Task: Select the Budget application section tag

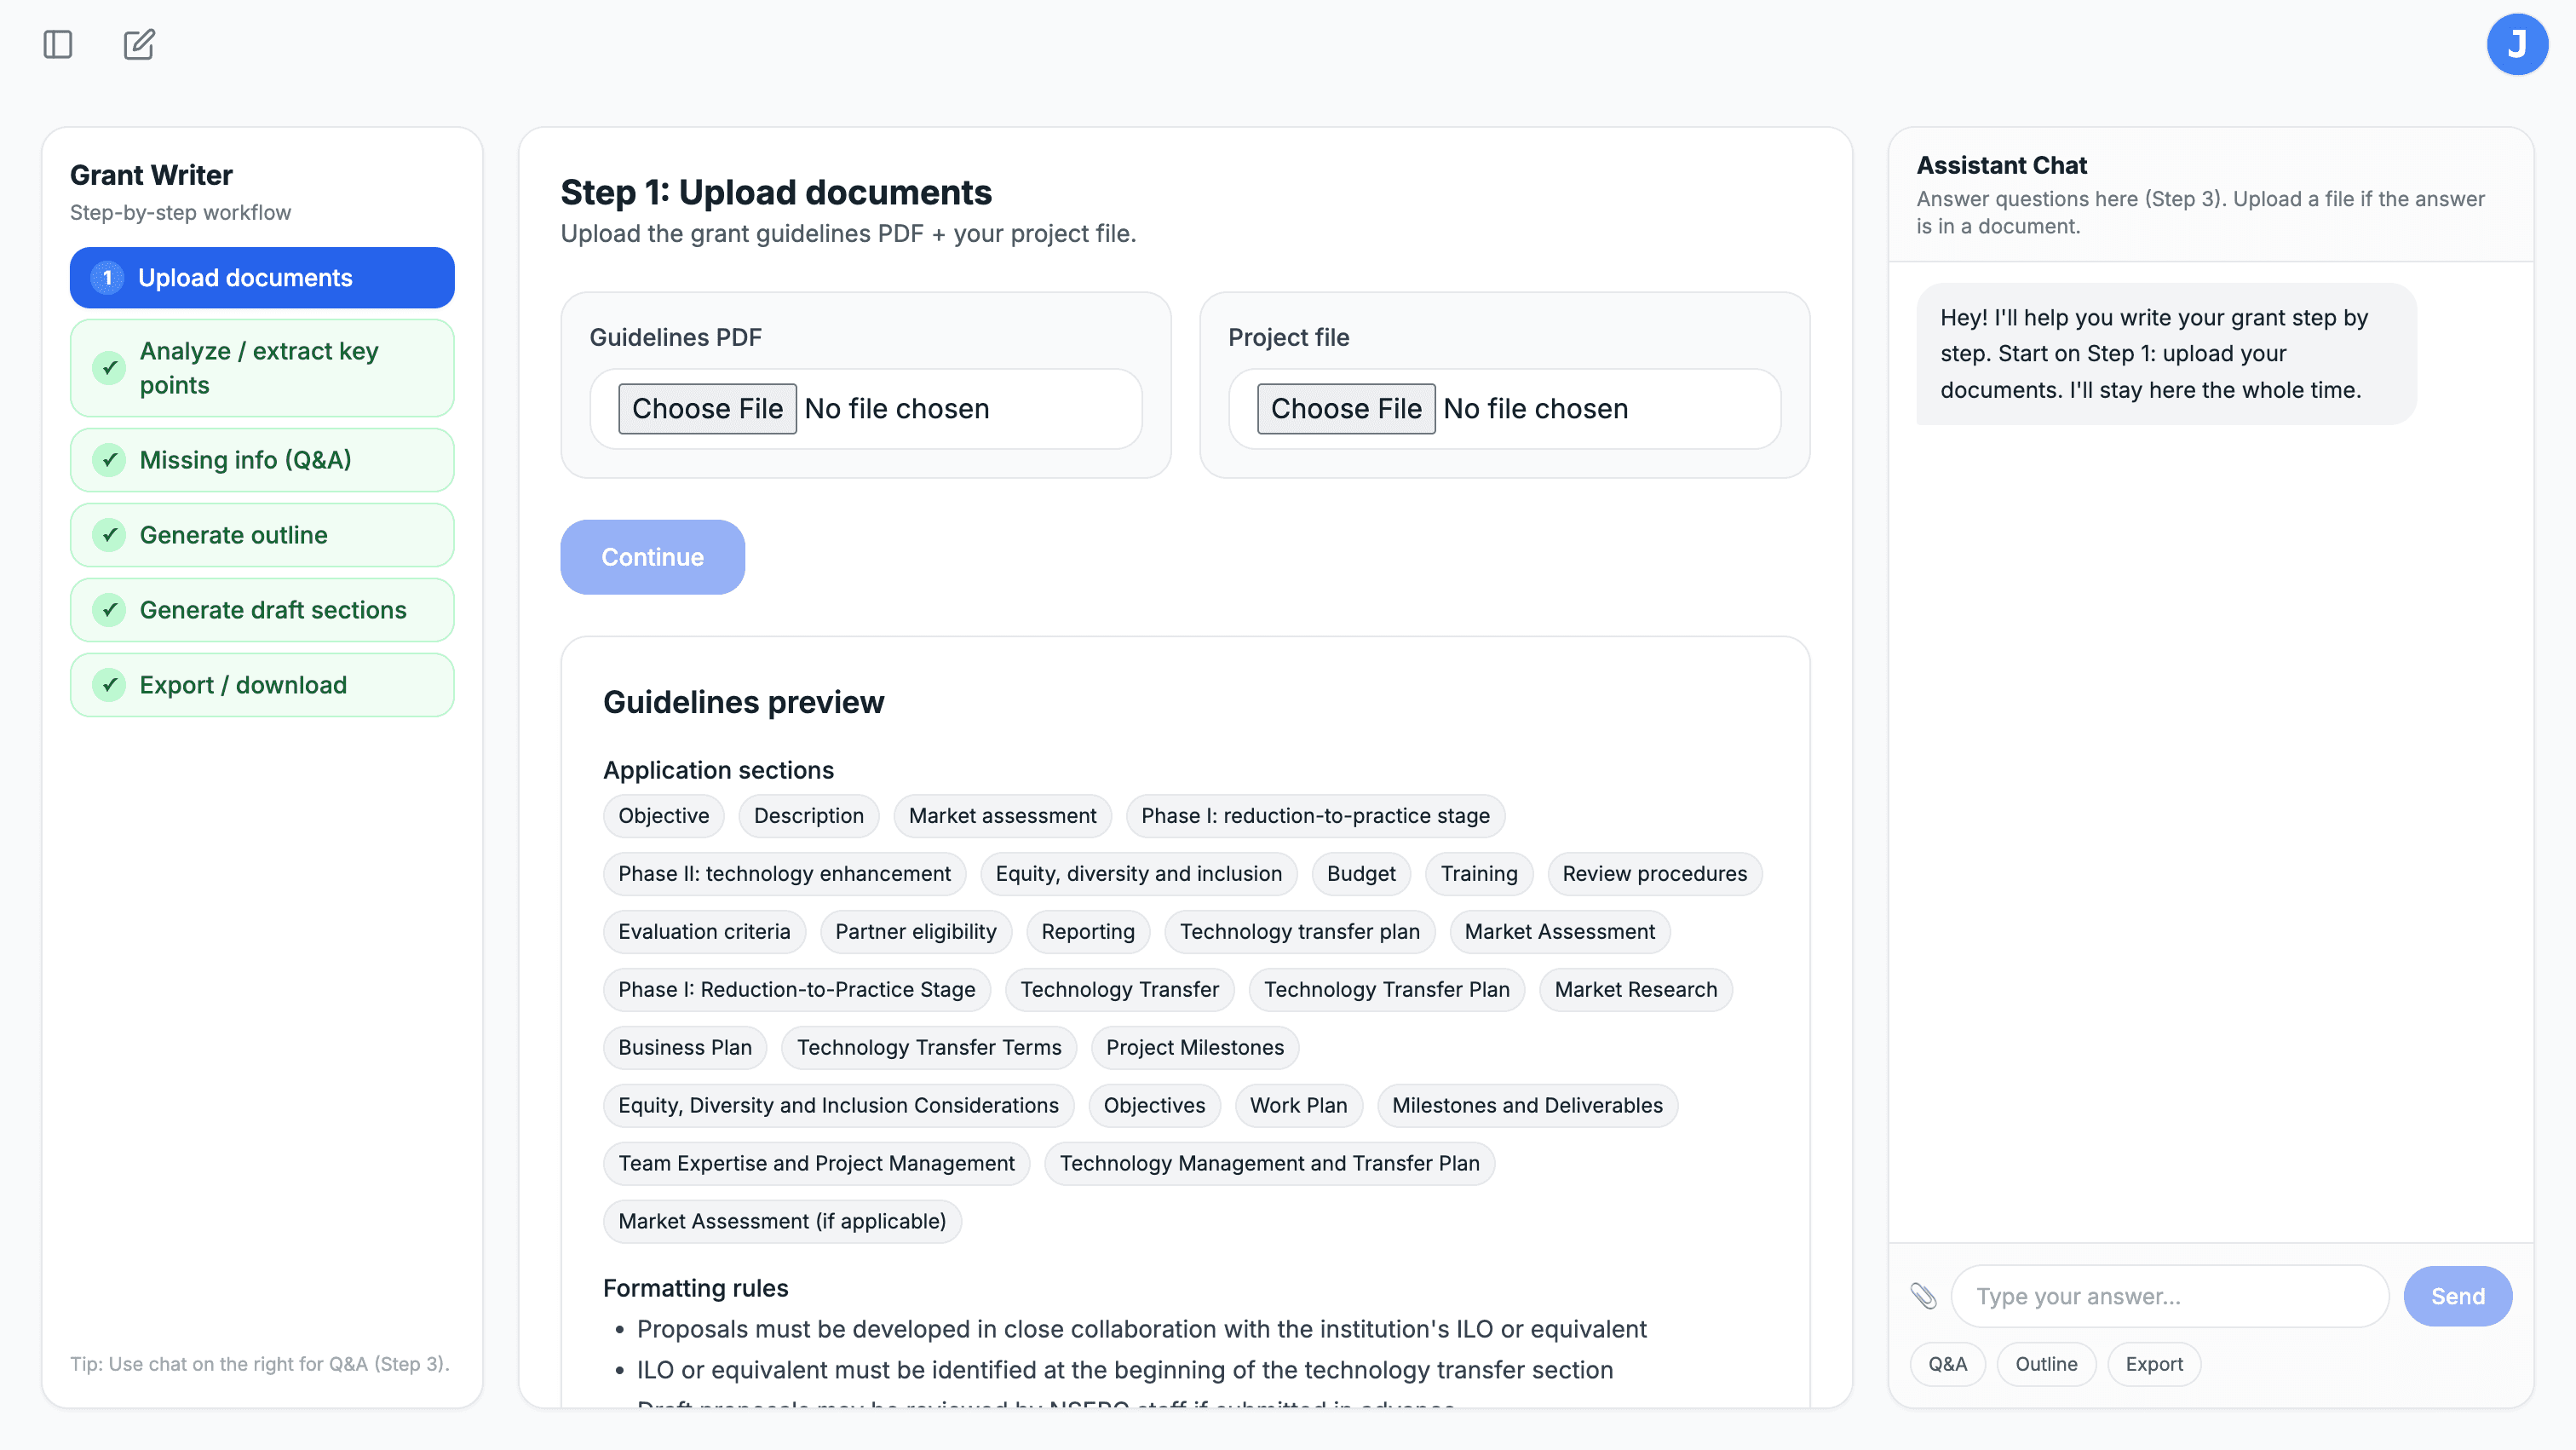Action: pos(1360,873)
